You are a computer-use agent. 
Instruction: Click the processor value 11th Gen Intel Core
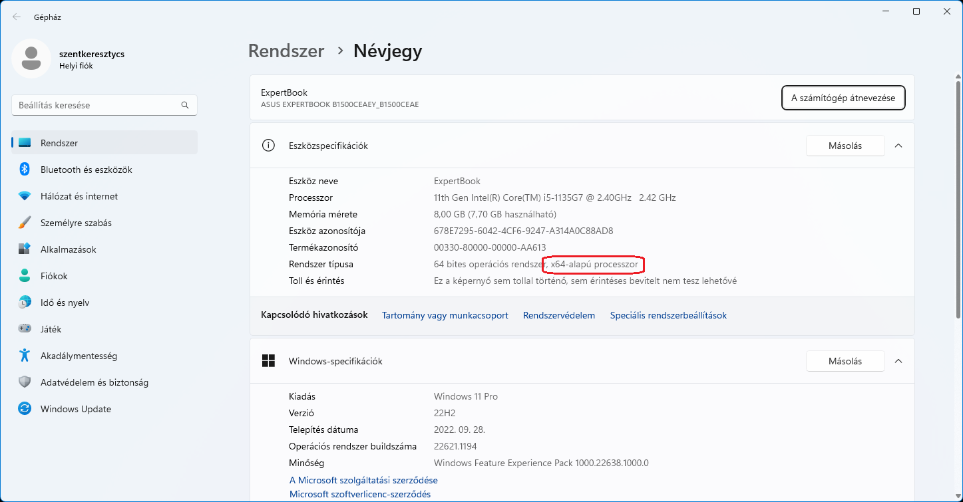[555, 197]
